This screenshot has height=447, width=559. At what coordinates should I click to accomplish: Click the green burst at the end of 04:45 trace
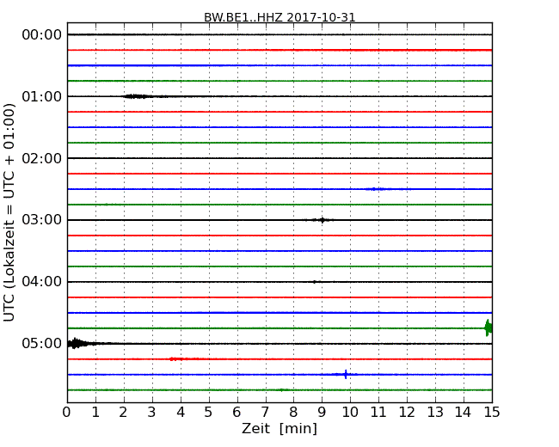coord(488,328)
